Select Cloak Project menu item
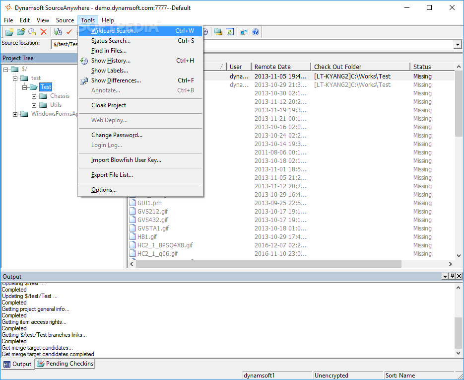The height and width of the screenshot is (380, 464). tap(140, 105)
